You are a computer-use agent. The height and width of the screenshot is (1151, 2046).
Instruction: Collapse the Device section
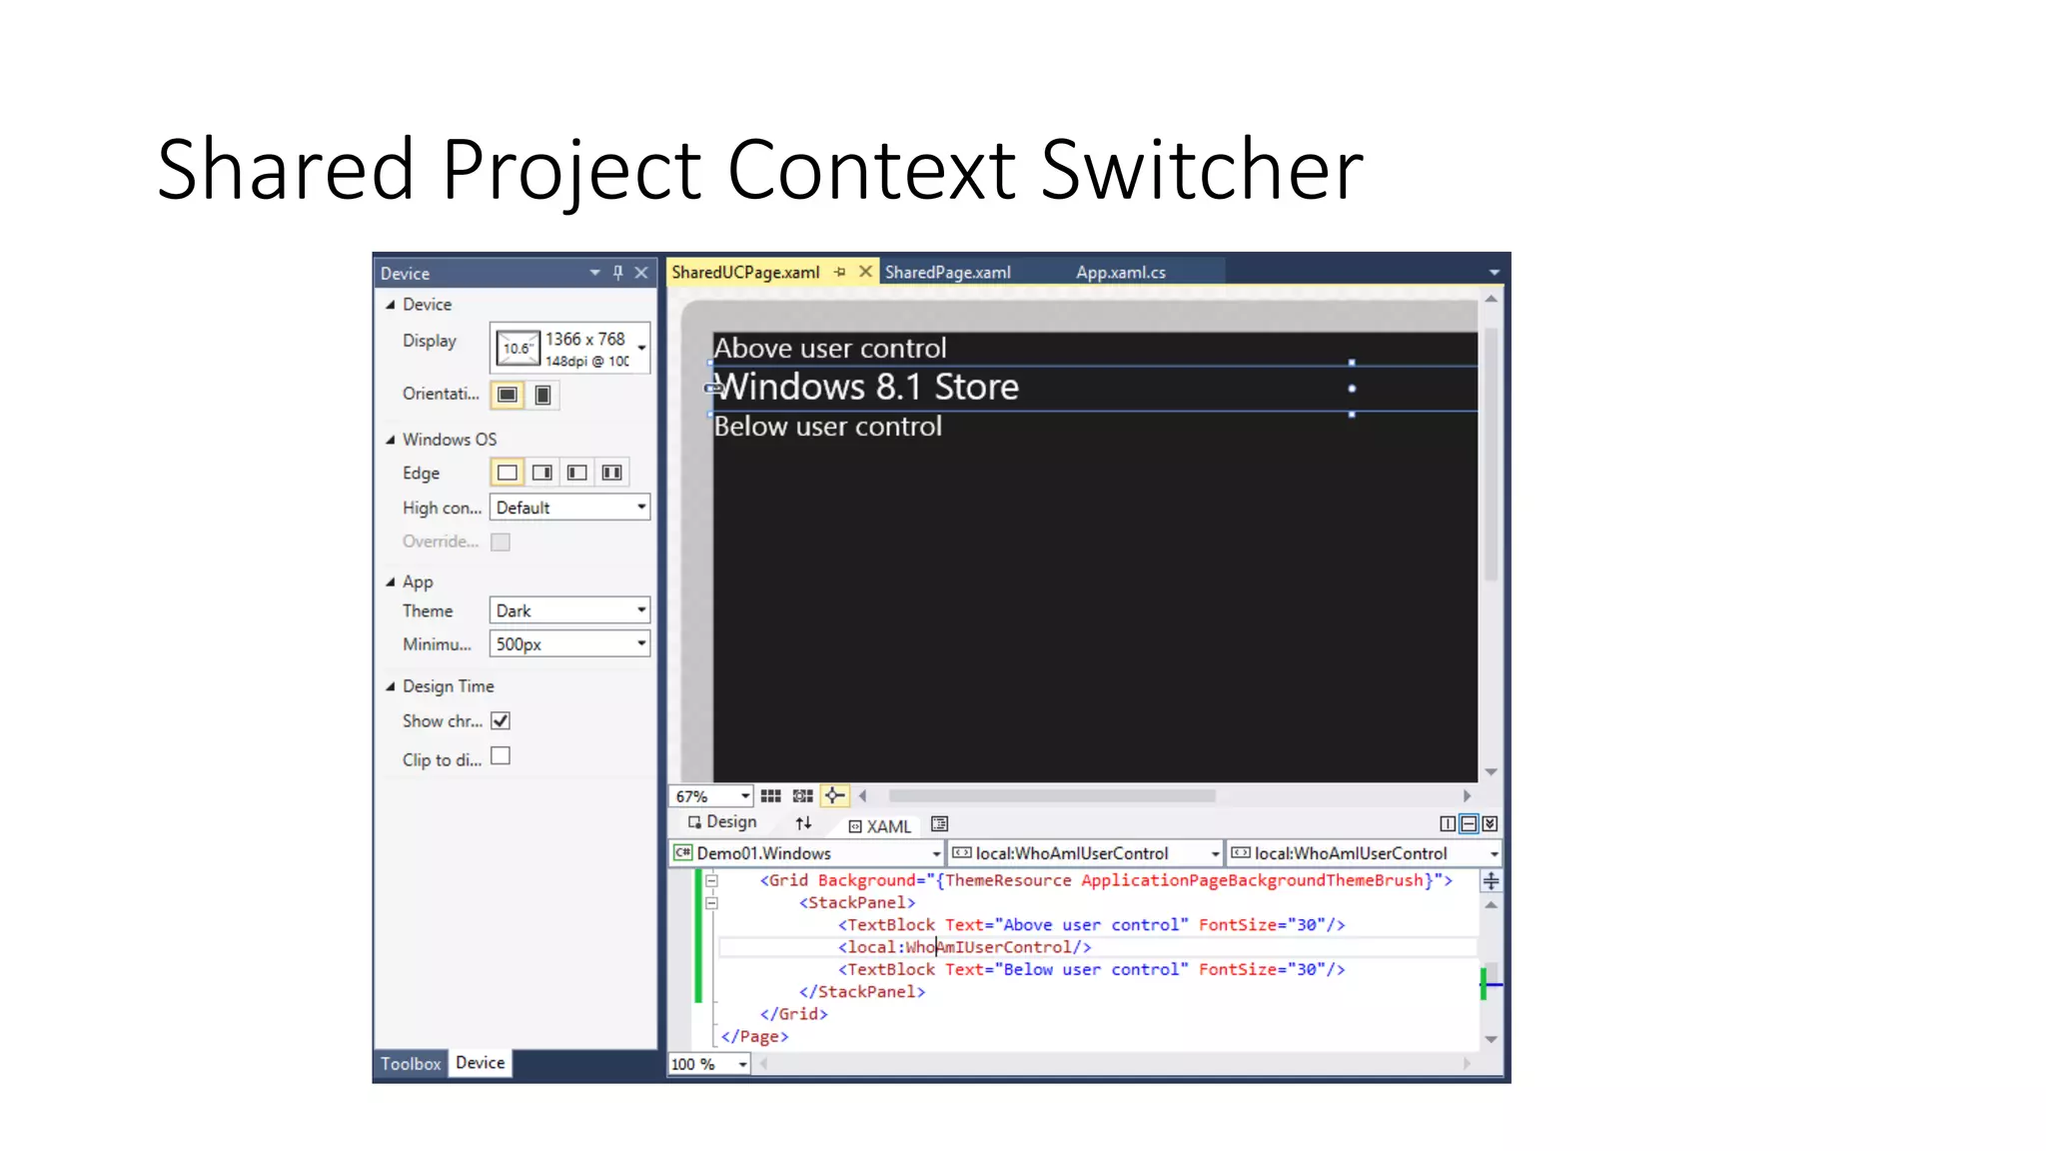pos(391,305)
